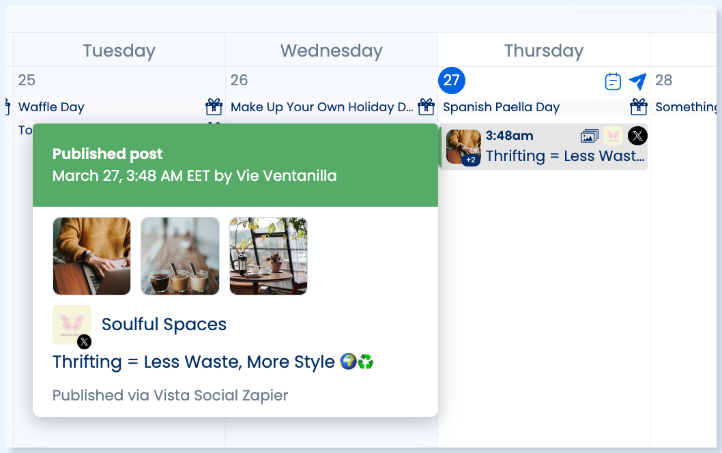This screenshot has height=453, width=722.
Task: Select the Spanish Paella Day entry
Action: 501,107
